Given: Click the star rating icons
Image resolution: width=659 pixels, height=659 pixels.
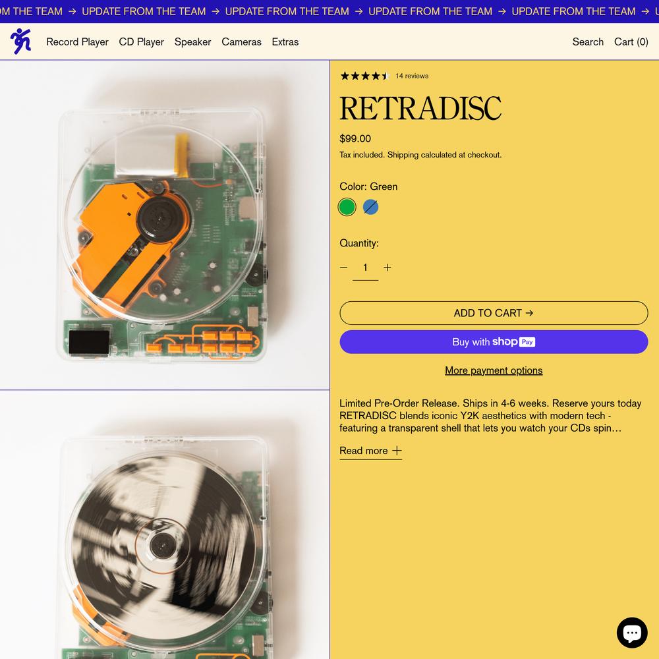Looking at the screenshot, I should (x=364, y=76).
